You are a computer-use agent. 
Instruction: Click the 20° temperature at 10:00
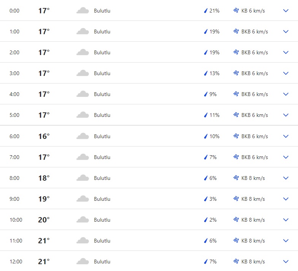(44, 220)
